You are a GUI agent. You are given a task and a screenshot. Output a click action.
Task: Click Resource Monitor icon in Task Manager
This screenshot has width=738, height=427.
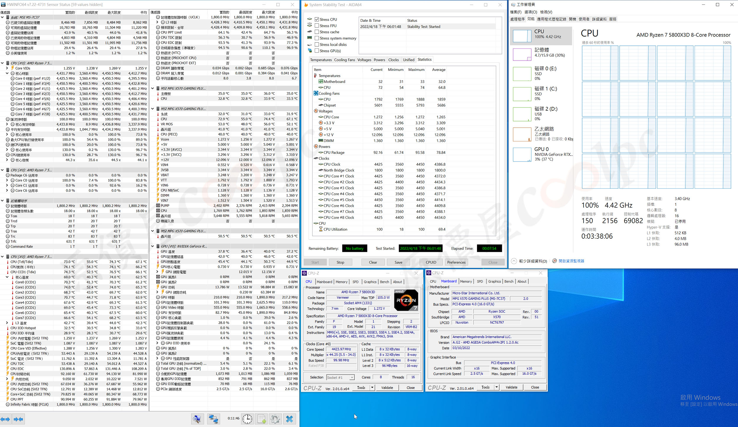pos(555,261)
